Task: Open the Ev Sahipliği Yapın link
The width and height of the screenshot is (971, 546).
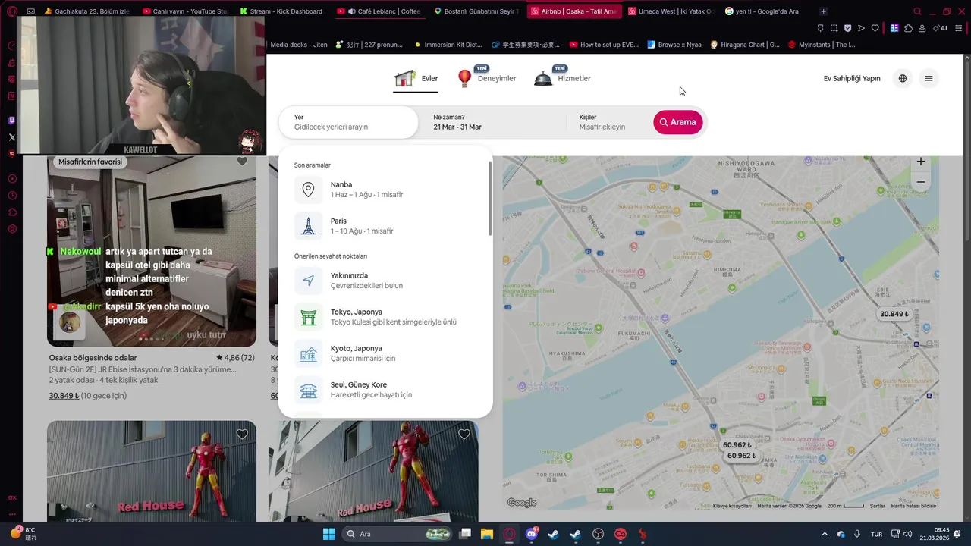Action: pyautogui.click(x=852, y=79)
